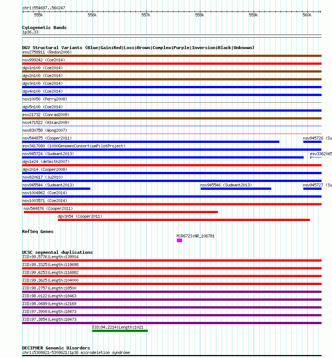Select duplication %ID:99.3625 Length:104000
The width and height of the screenshot is (332, 358).
coord(172,284)
